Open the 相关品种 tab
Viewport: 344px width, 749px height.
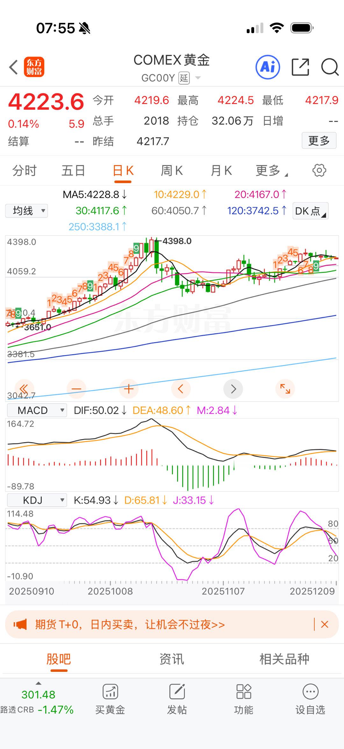coord(284,659)
